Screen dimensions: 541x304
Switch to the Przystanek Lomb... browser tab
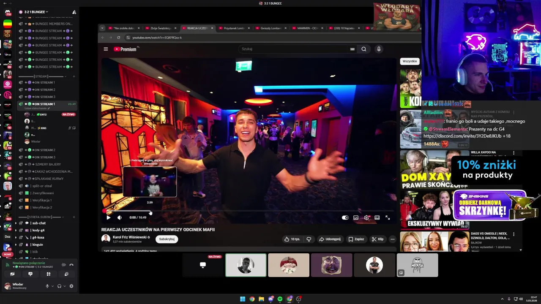(234, 28)
